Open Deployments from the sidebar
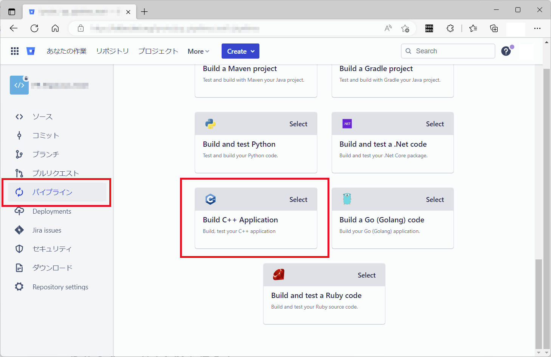This screenshot has width=551, height=357. point(51,211)
